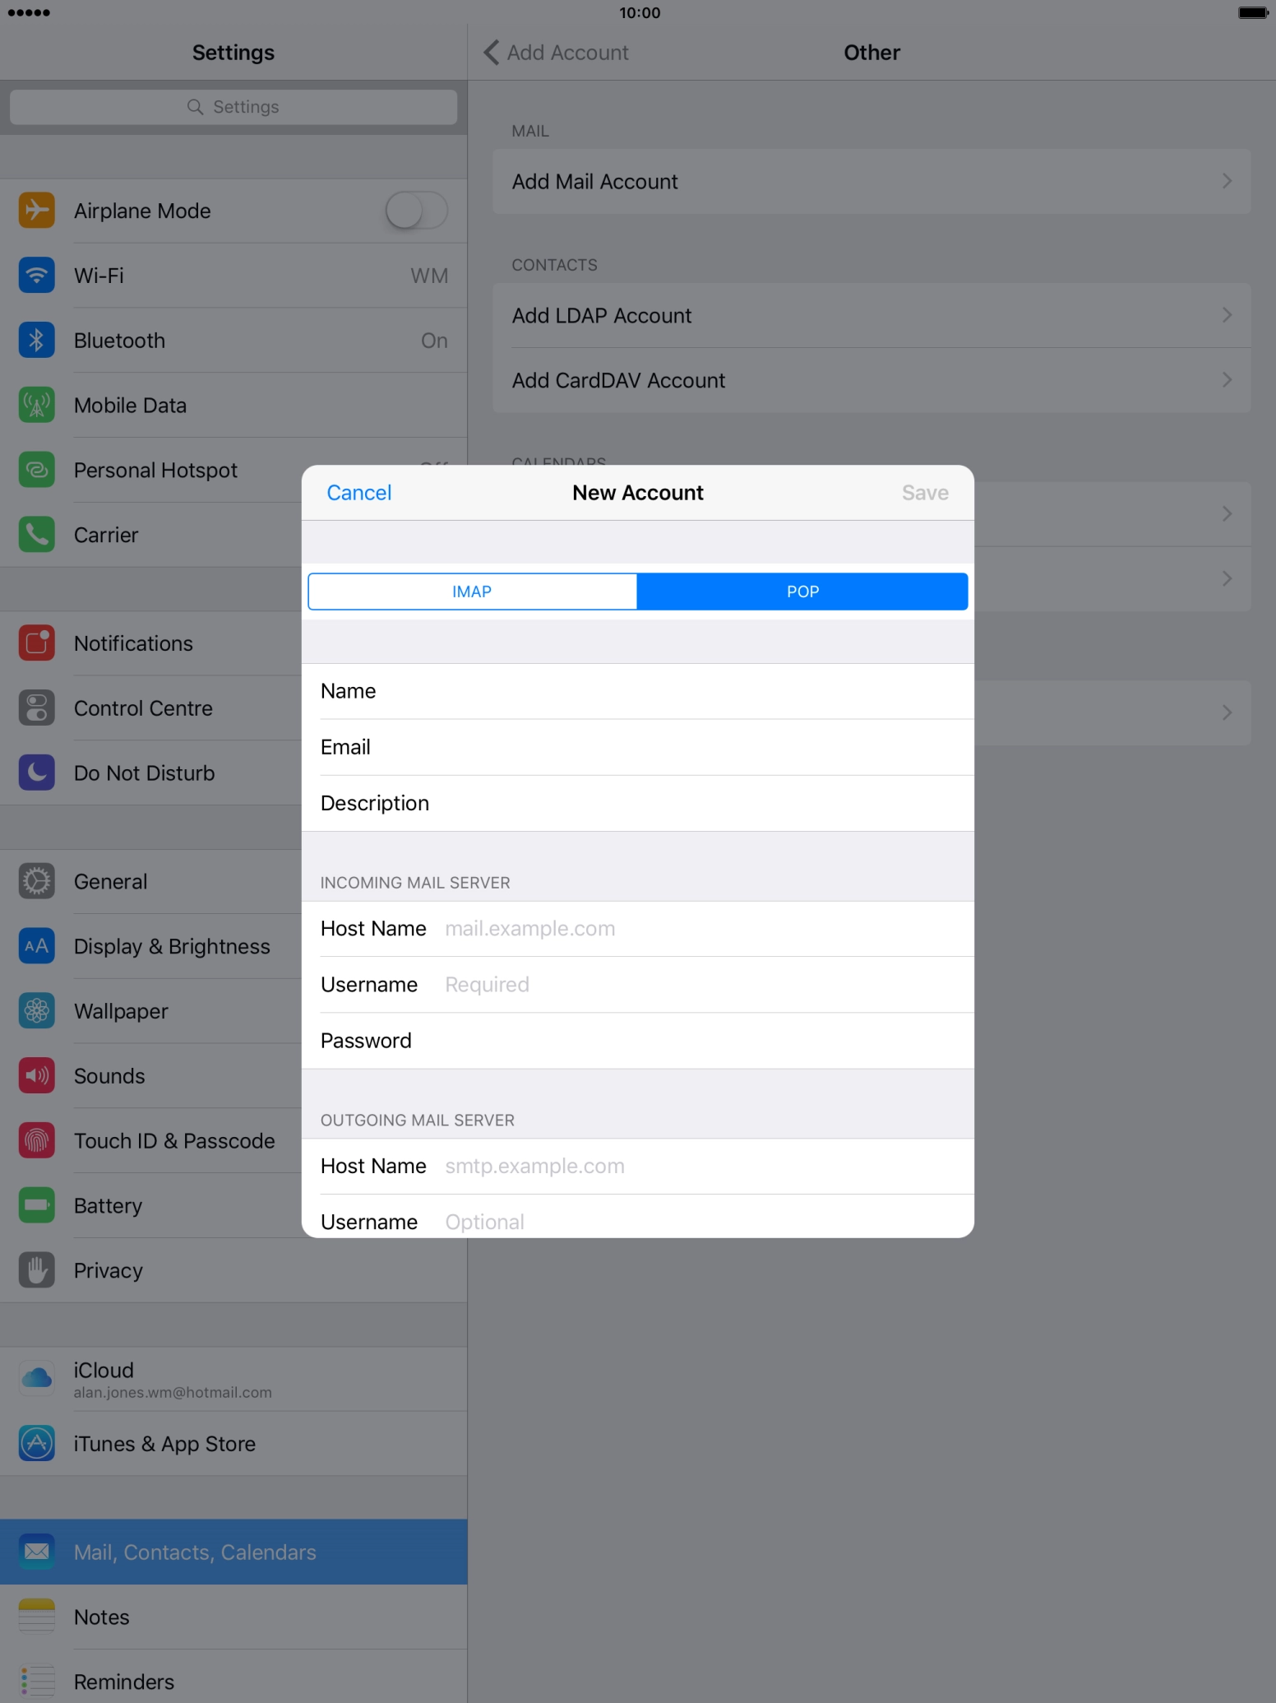
Task: Tap the Bluetooth icon
Action: [37, 341]
